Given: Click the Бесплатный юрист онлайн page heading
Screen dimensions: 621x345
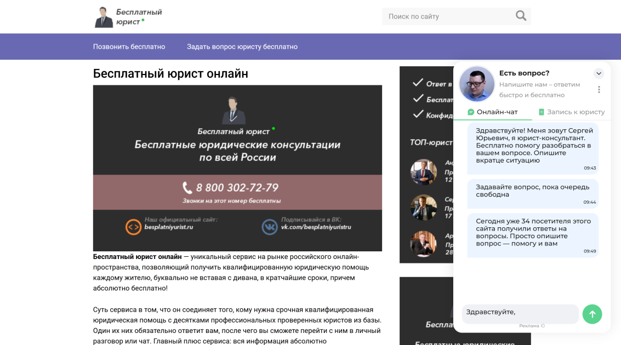Looking at the screenshot, I should (x=170, y=73).
